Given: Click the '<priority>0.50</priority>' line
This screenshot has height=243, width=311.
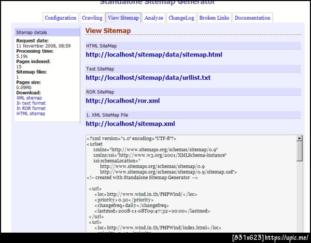Looking at the screenshot, I should (124, 200).
